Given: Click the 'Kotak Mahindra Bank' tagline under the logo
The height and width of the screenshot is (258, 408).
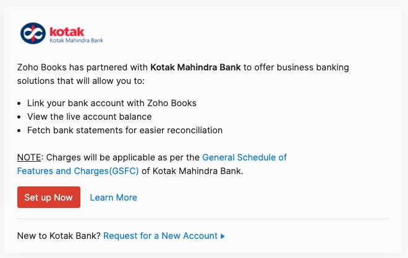Looking at the screenshot, I should (x=76, y=41).
